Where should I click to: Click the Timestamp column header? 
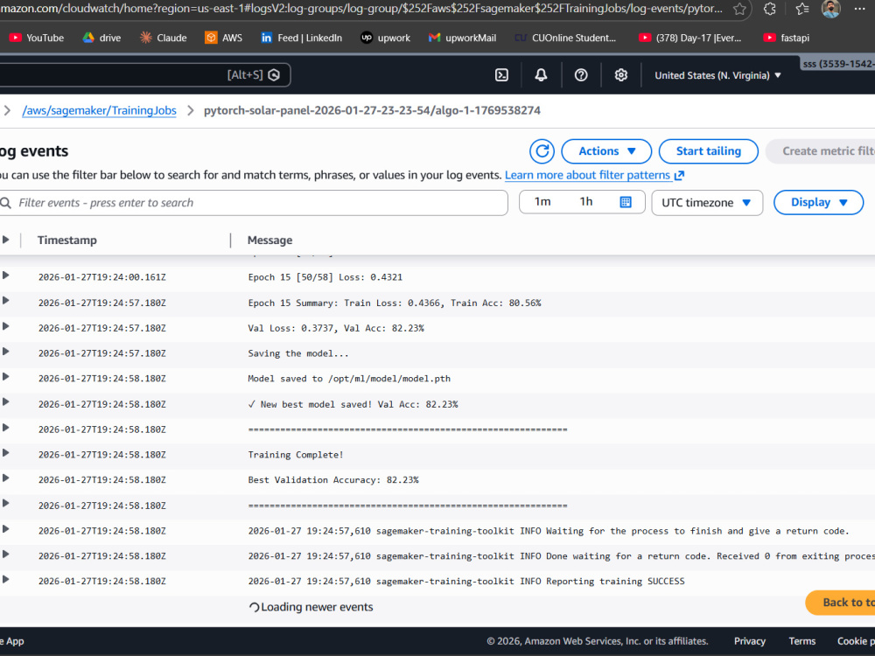tap(67, 240)
